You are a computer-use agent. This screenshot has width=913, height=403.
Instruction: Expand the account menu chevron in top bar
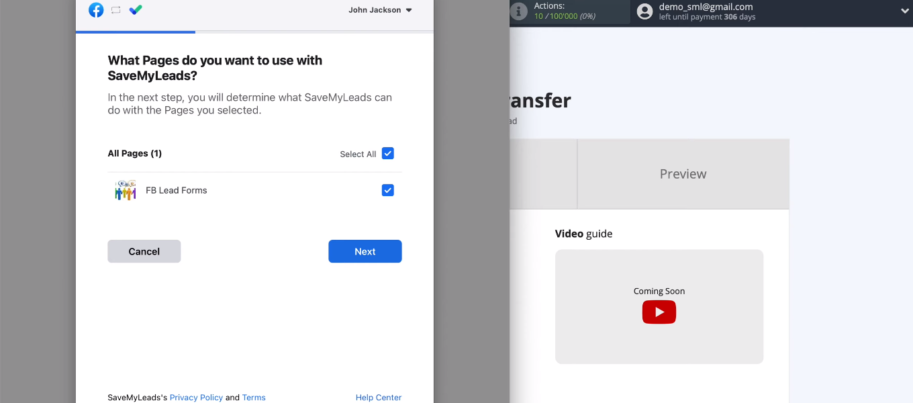point(904,11)
